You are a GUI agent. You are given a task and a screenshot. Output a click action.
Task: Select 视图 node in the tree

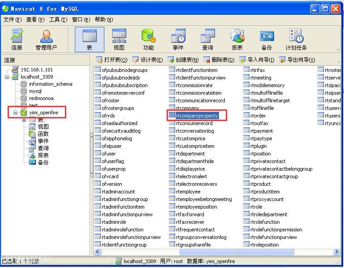coord(43,127)
